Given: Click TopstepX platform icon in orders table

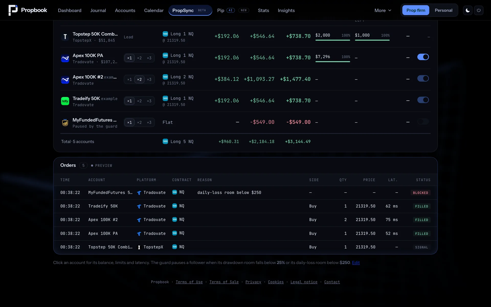Looking at the screenshot, I should pos(139,247).
